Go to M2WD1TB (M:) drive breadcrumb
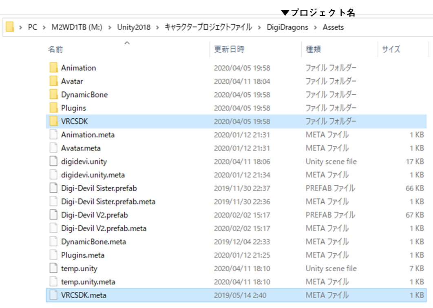Image resolution: width=433 pixels, height=308 pixels. (77, 27)
